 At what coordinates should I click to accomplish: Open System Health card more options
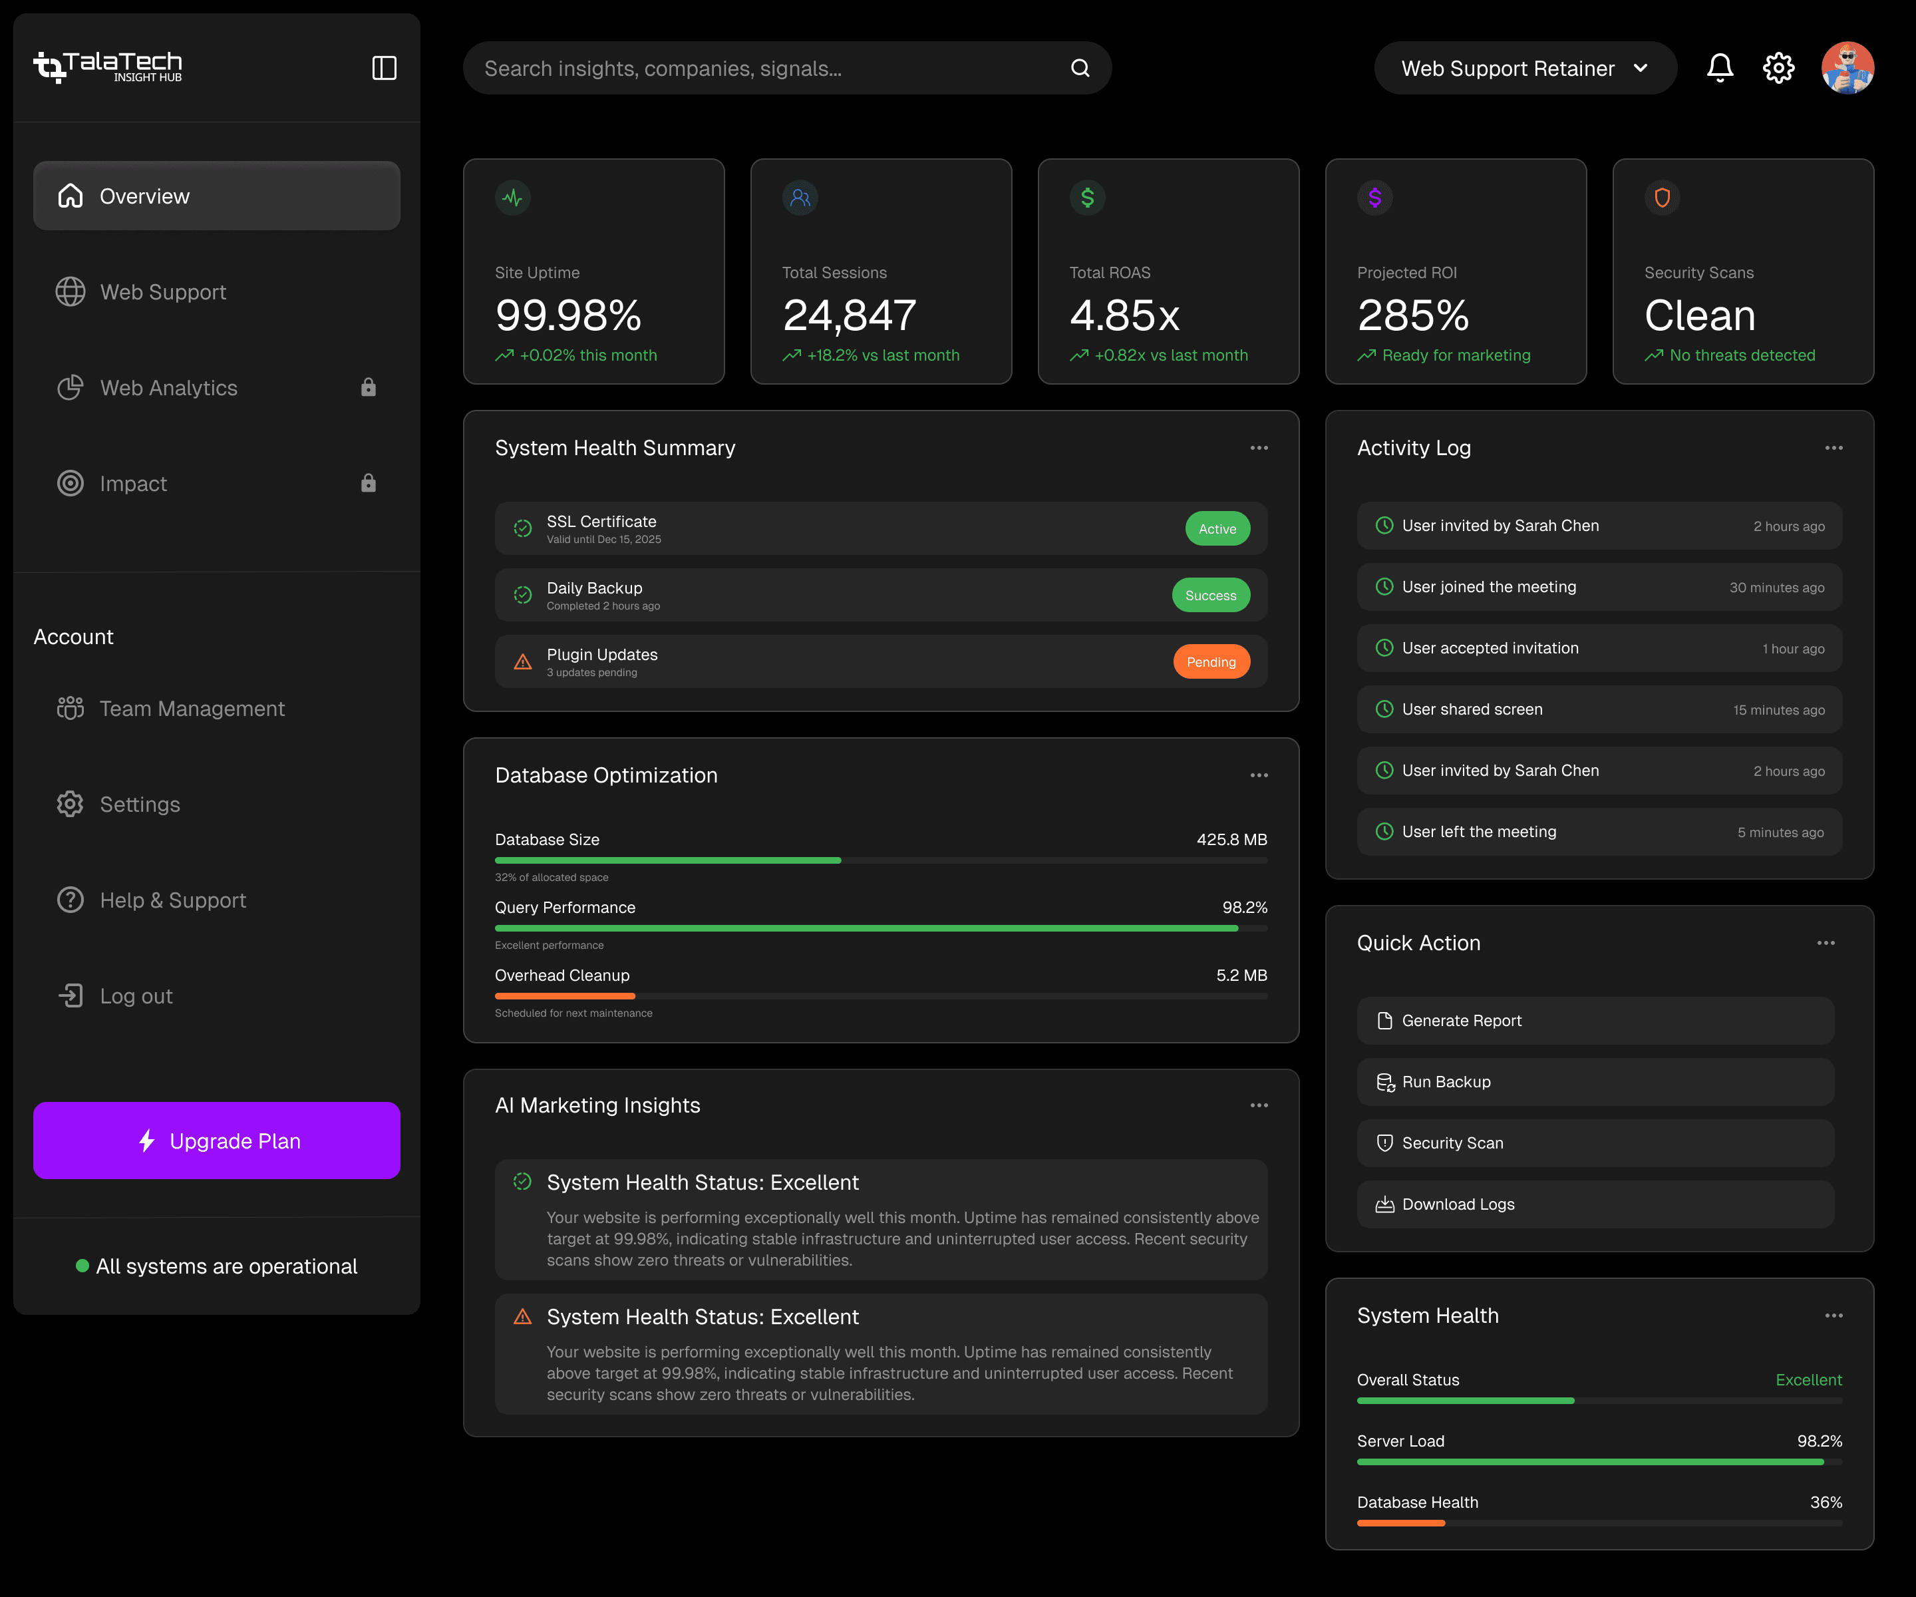tap(1834, 1316)
